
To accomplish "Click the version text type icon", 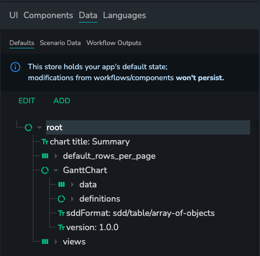I will 61,227.
